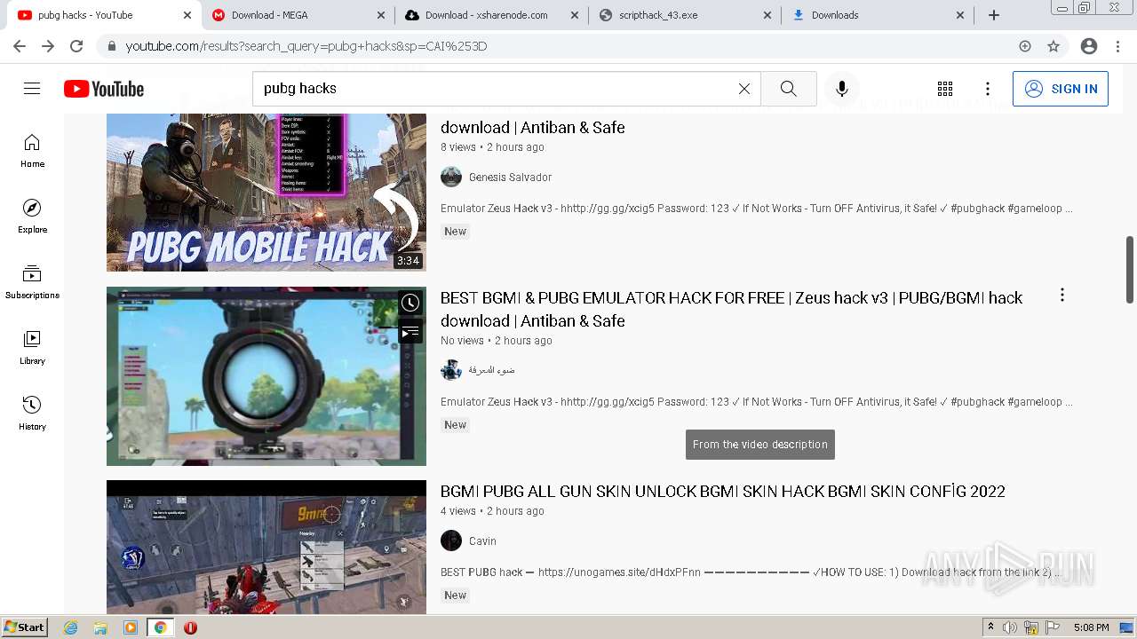This screenshot has width=1137, height=639.
Task: Open the gun skin unlock video thumbnail
Action: pyautogui.click(x=266, y=547)
